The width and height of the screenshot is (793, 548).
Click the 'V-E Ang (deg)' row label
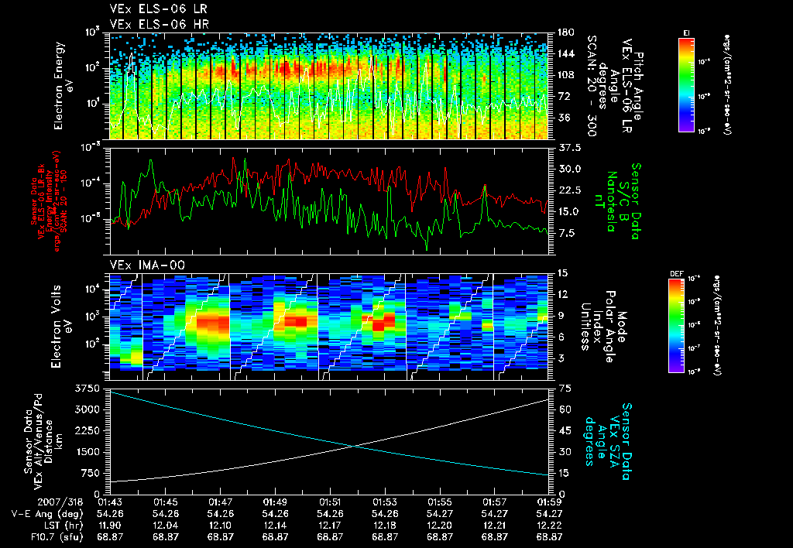coord(46,514)
